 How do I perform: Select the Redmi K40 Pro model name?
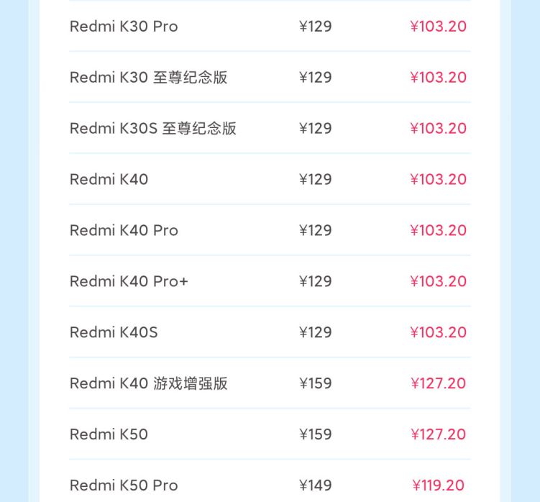(124, 231)
